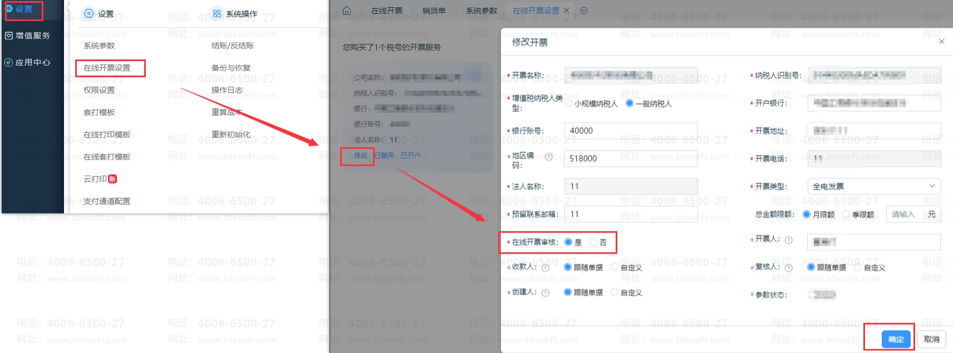Select the 季限额 limit option
The image size is (953, 353).
(x=846, y=215)
